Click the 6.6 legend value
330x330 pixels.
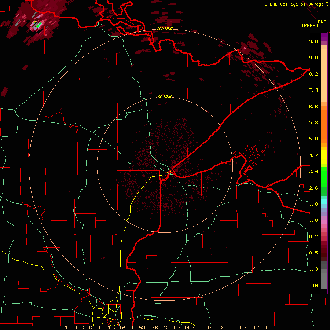313,106
